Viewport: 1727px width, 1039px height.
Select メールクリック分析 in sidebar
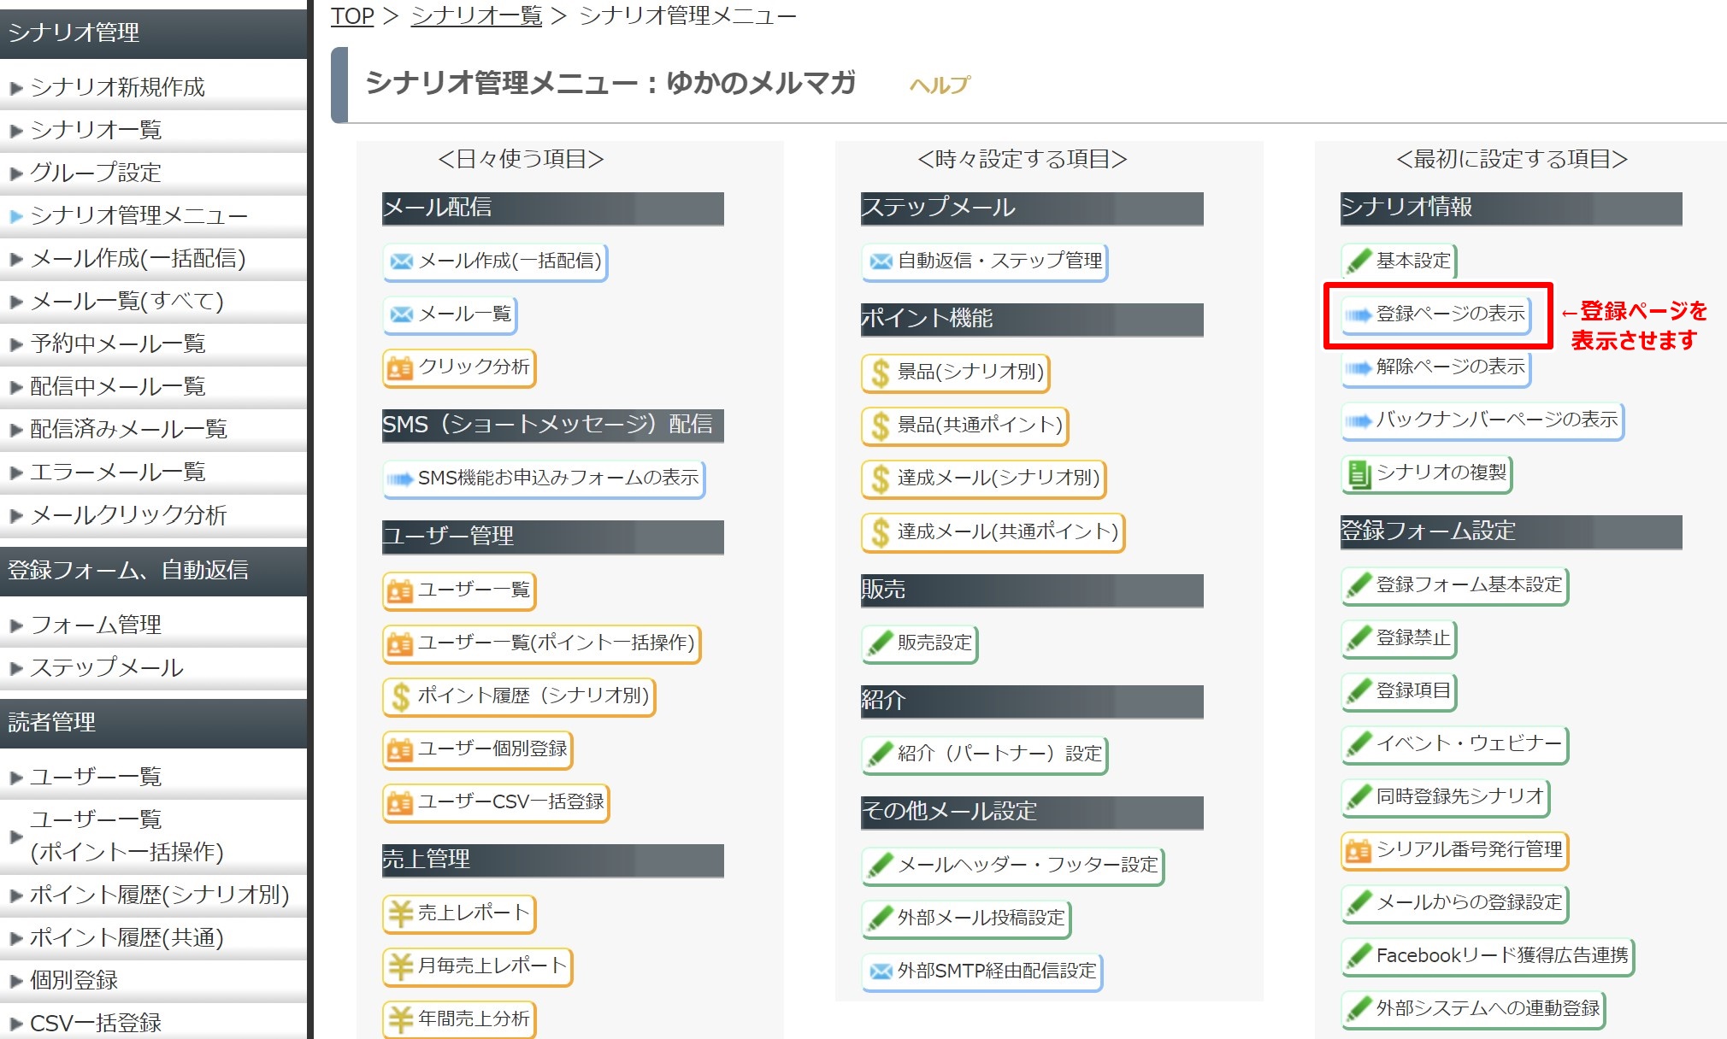pyautogui.click(x=153, y=515)
